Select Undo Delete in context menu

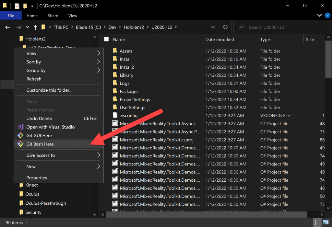coord(59,119)
